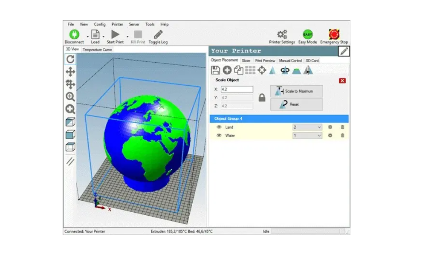Select the Object Group 4 header
The width and height of the screenshot is (428, 260).
click(x=279, y=118)
